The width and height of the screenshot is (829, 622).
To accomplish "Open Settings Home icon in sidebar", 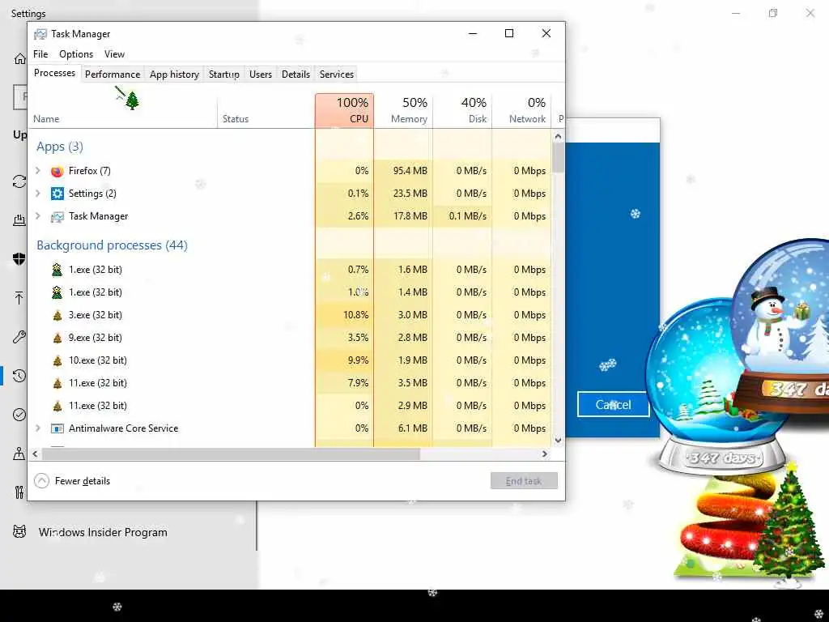I will [x=19, y=58].
